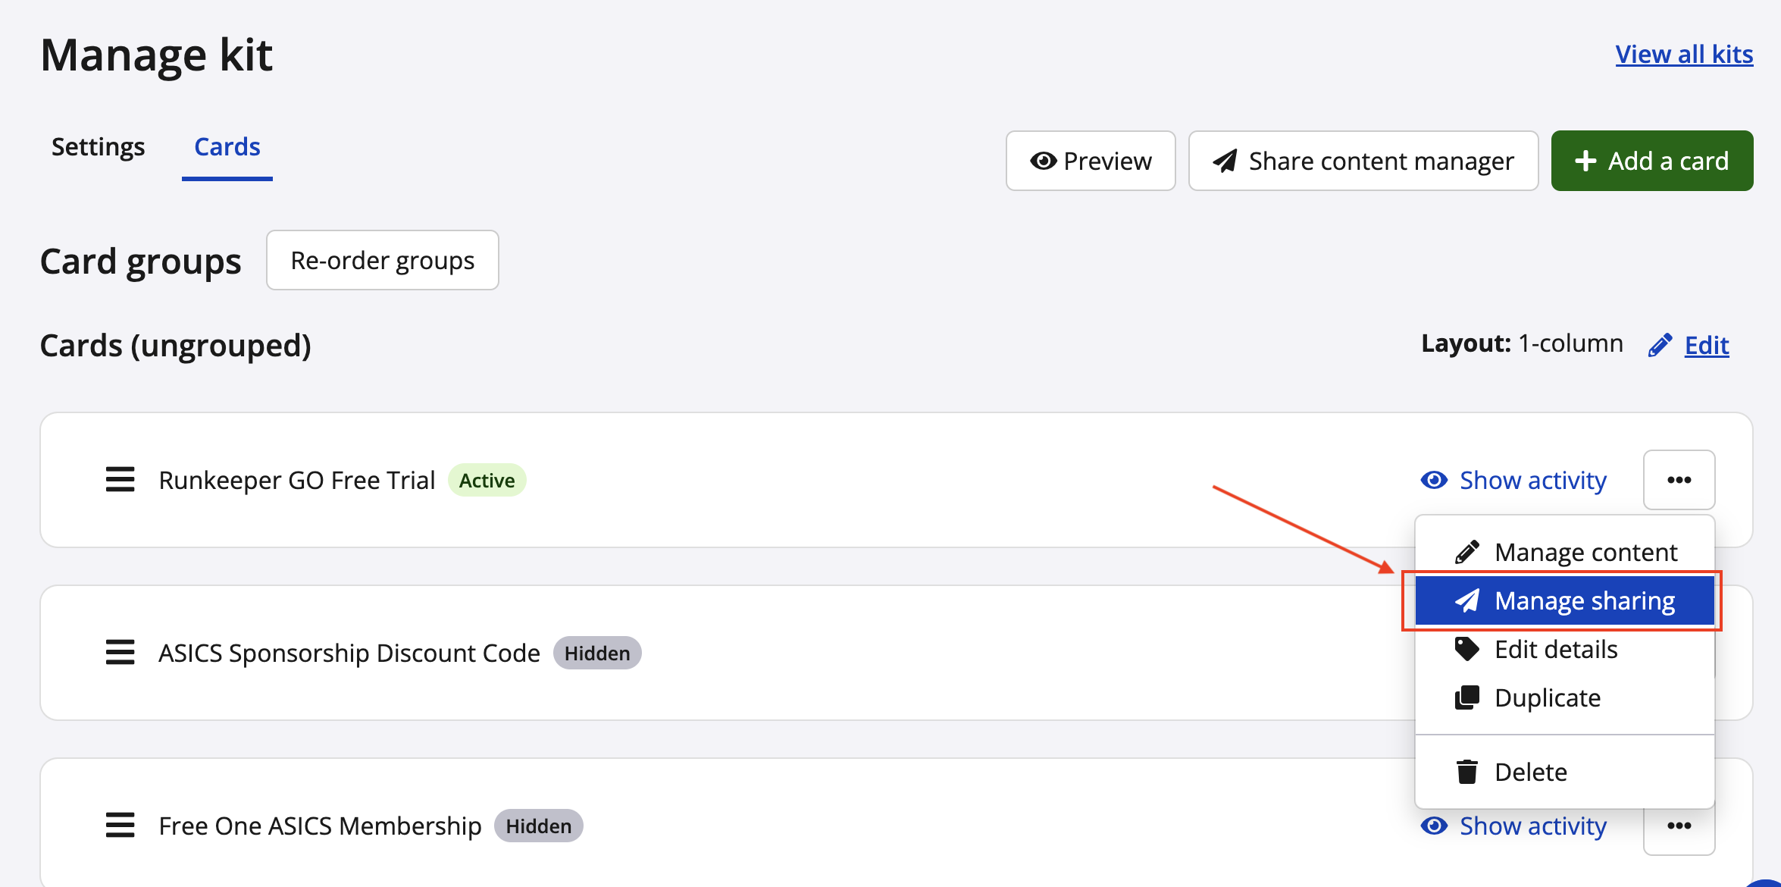Show activity for Free One ASICS Membership

point(1514,826)
